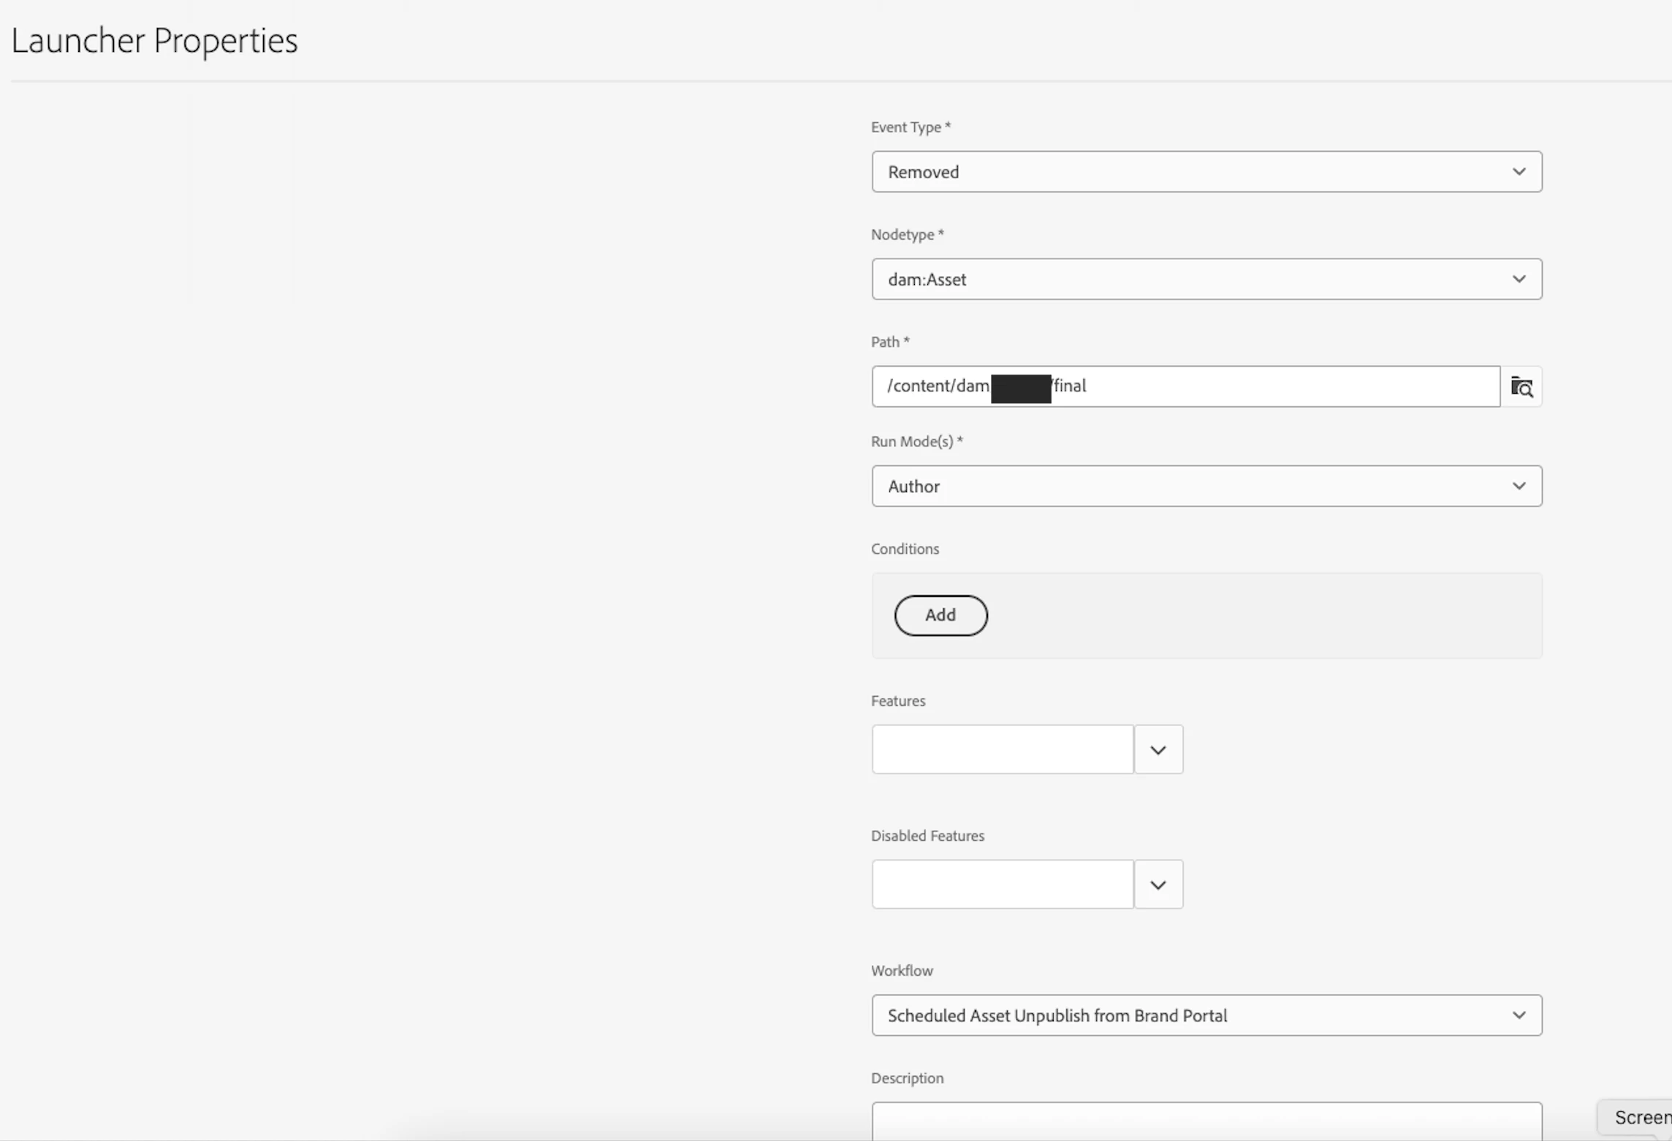This screenshot has width=1672, height=1141.
Task: Focus the Features text input
Action: pos(1002,749)
